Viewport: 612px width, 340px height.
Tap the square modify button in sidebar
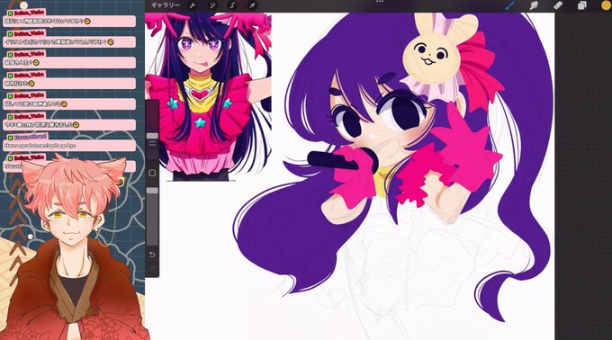click(152, 173)
